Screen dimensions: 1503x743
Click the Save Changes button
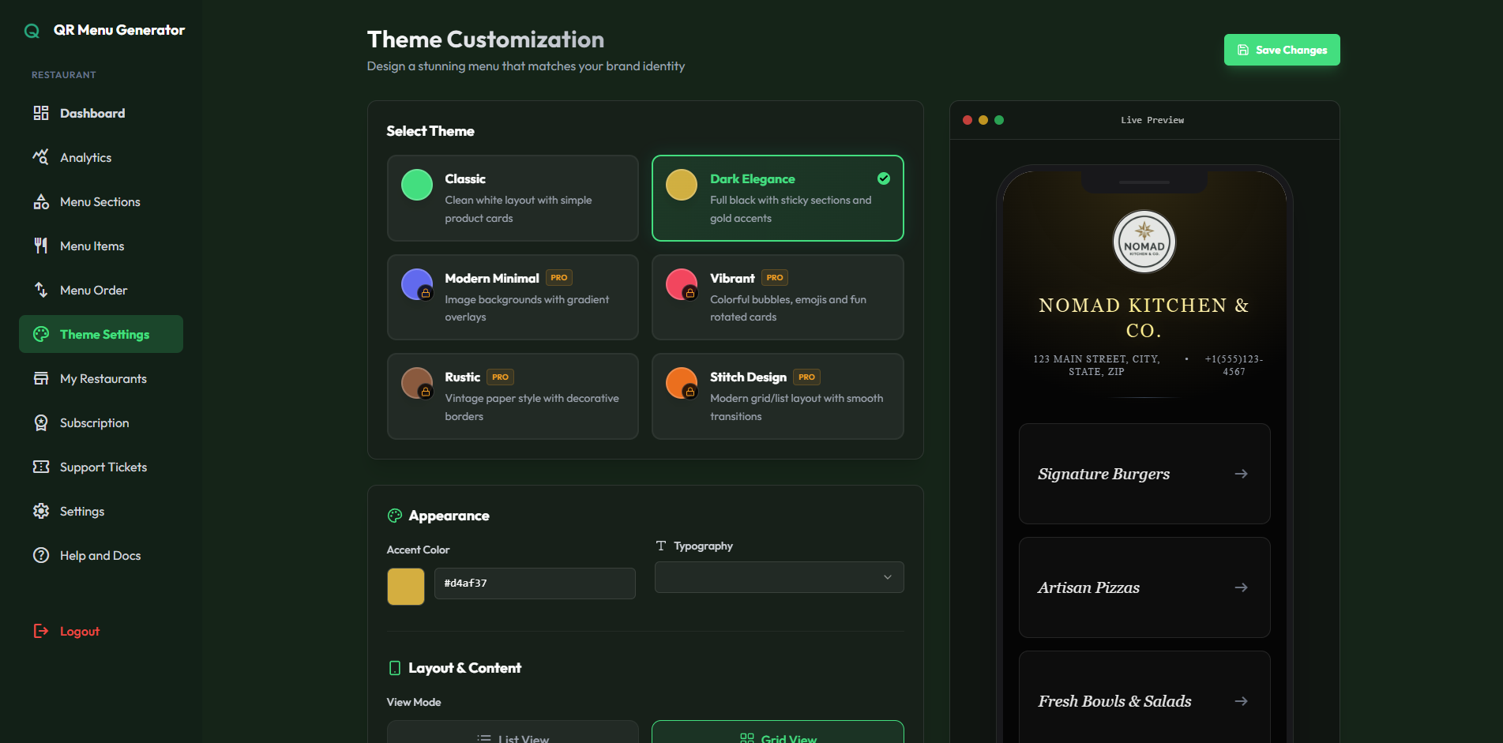point(1281,49)
